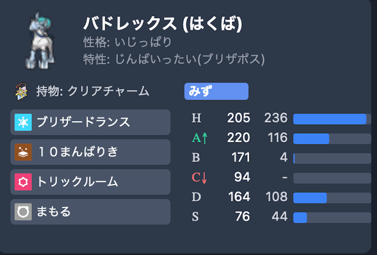Image resolution: width=377 pixels, height=255 pixels.
Task: Click the Ice-type icon beside ブリザードランス
Action: tap(23, 122)
